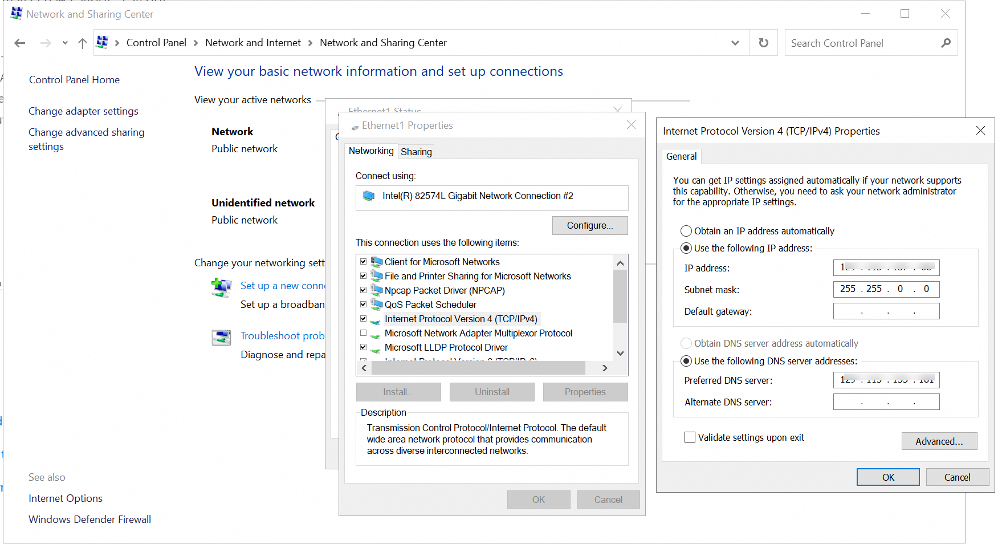Click items list scroll right arrow
The height and width of the screenshot is (548, 1002).
[605, 368]
